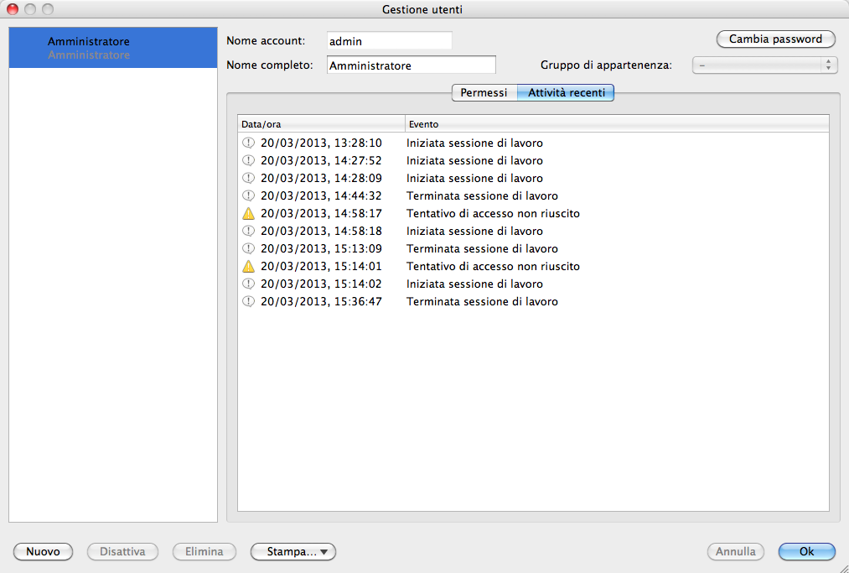
Task: Sort by the Data/ora column header
Action: (x=321, y=124)
